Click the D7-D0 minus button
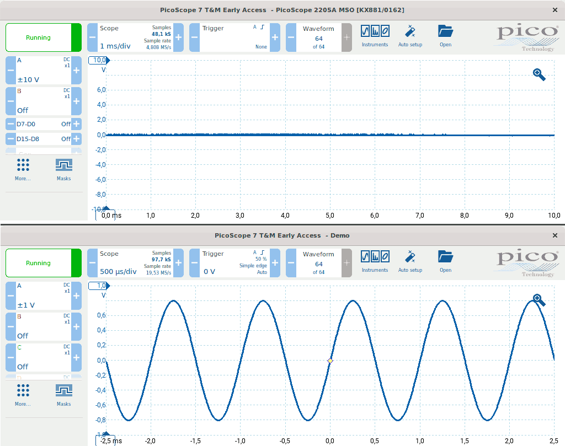The image size is (565, 446). (11, 124)
